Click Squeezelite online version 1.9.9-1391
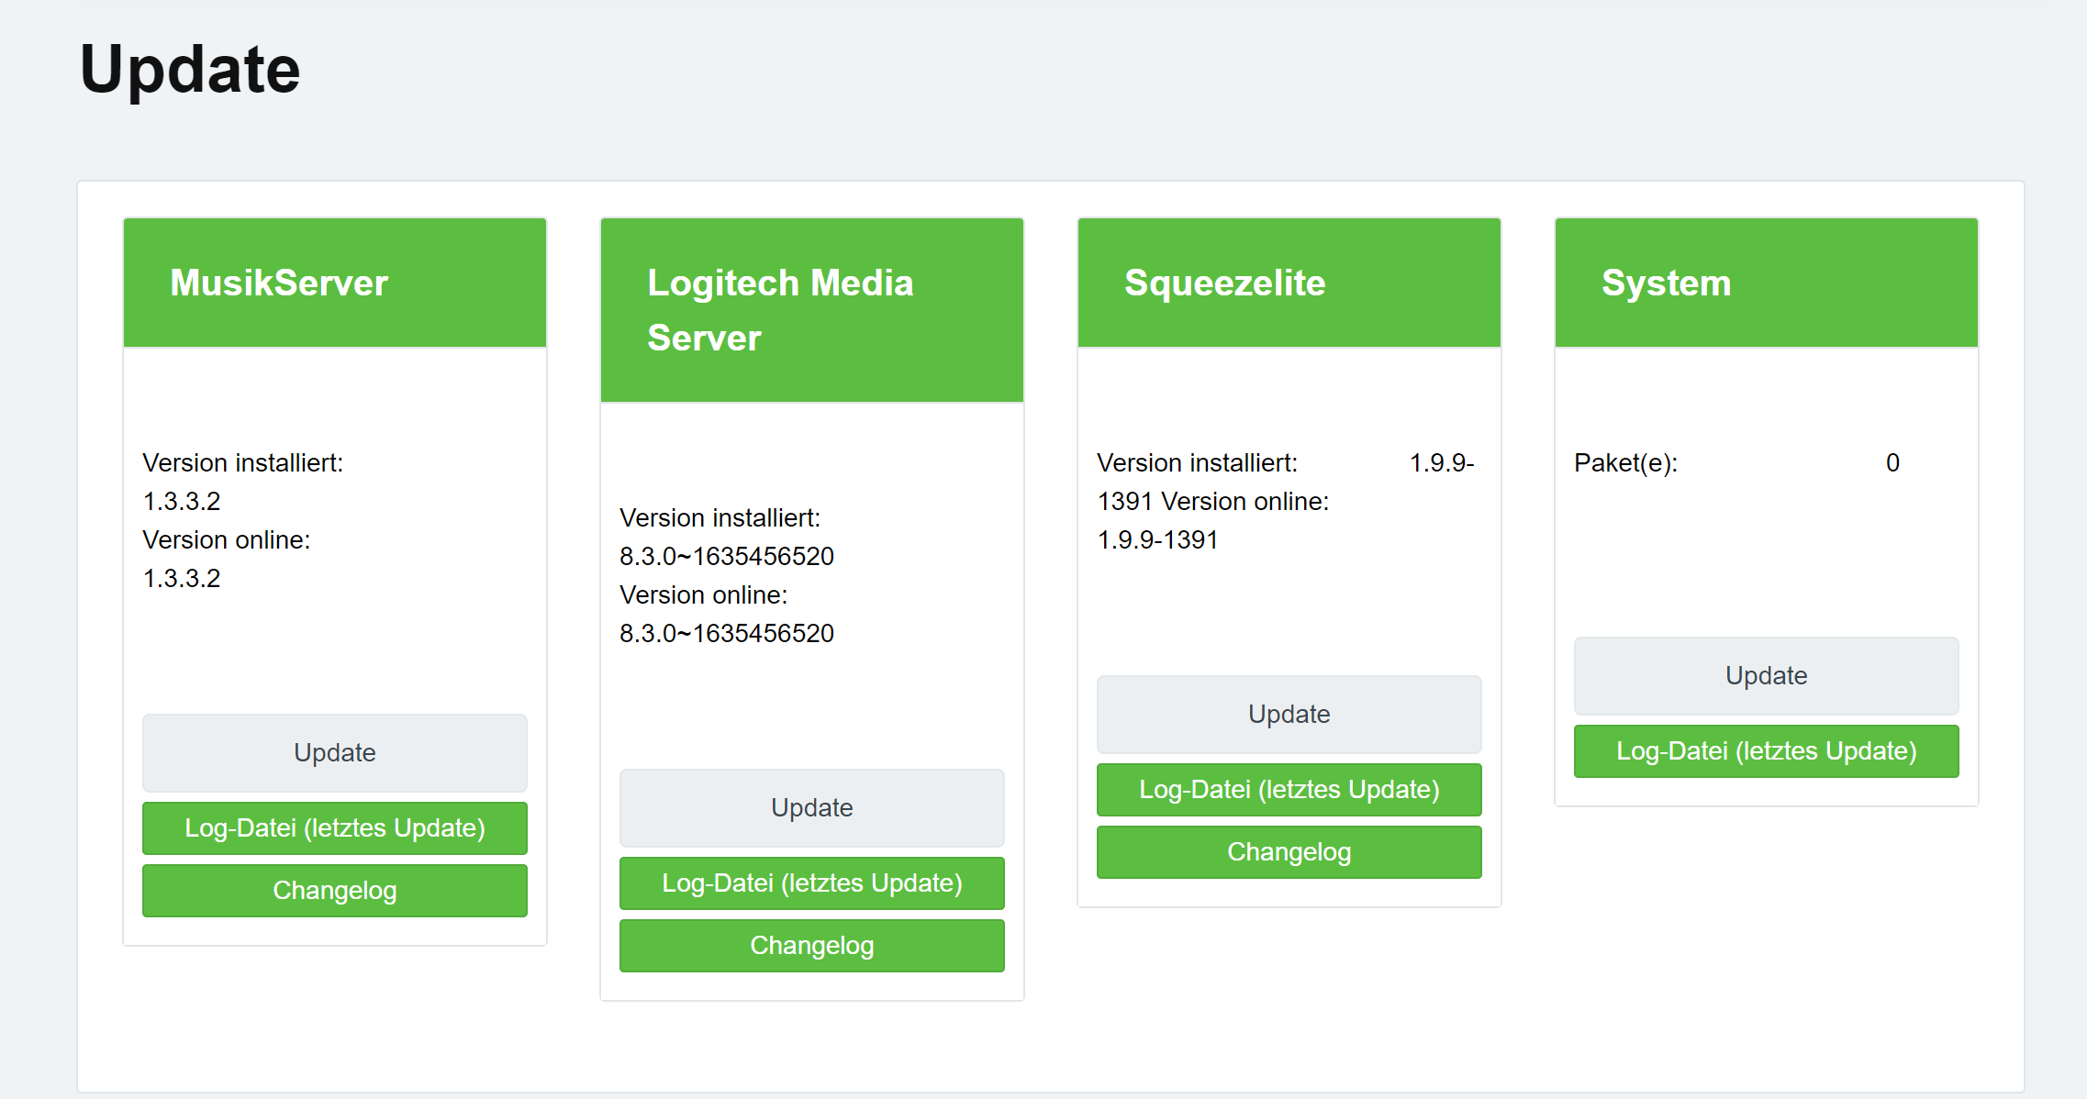Image resolution: width=2087 pixels, height=1099 pixels. tap(1157, 539)
